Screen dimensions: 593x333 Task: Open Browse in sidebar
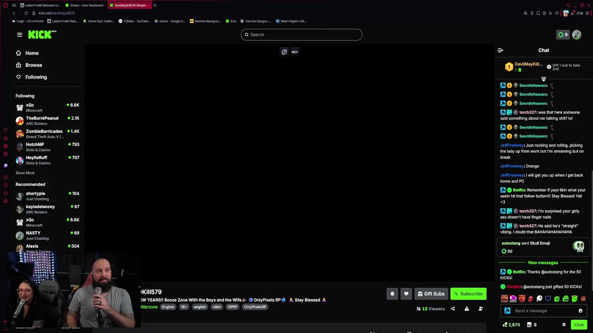click(29, 65)
